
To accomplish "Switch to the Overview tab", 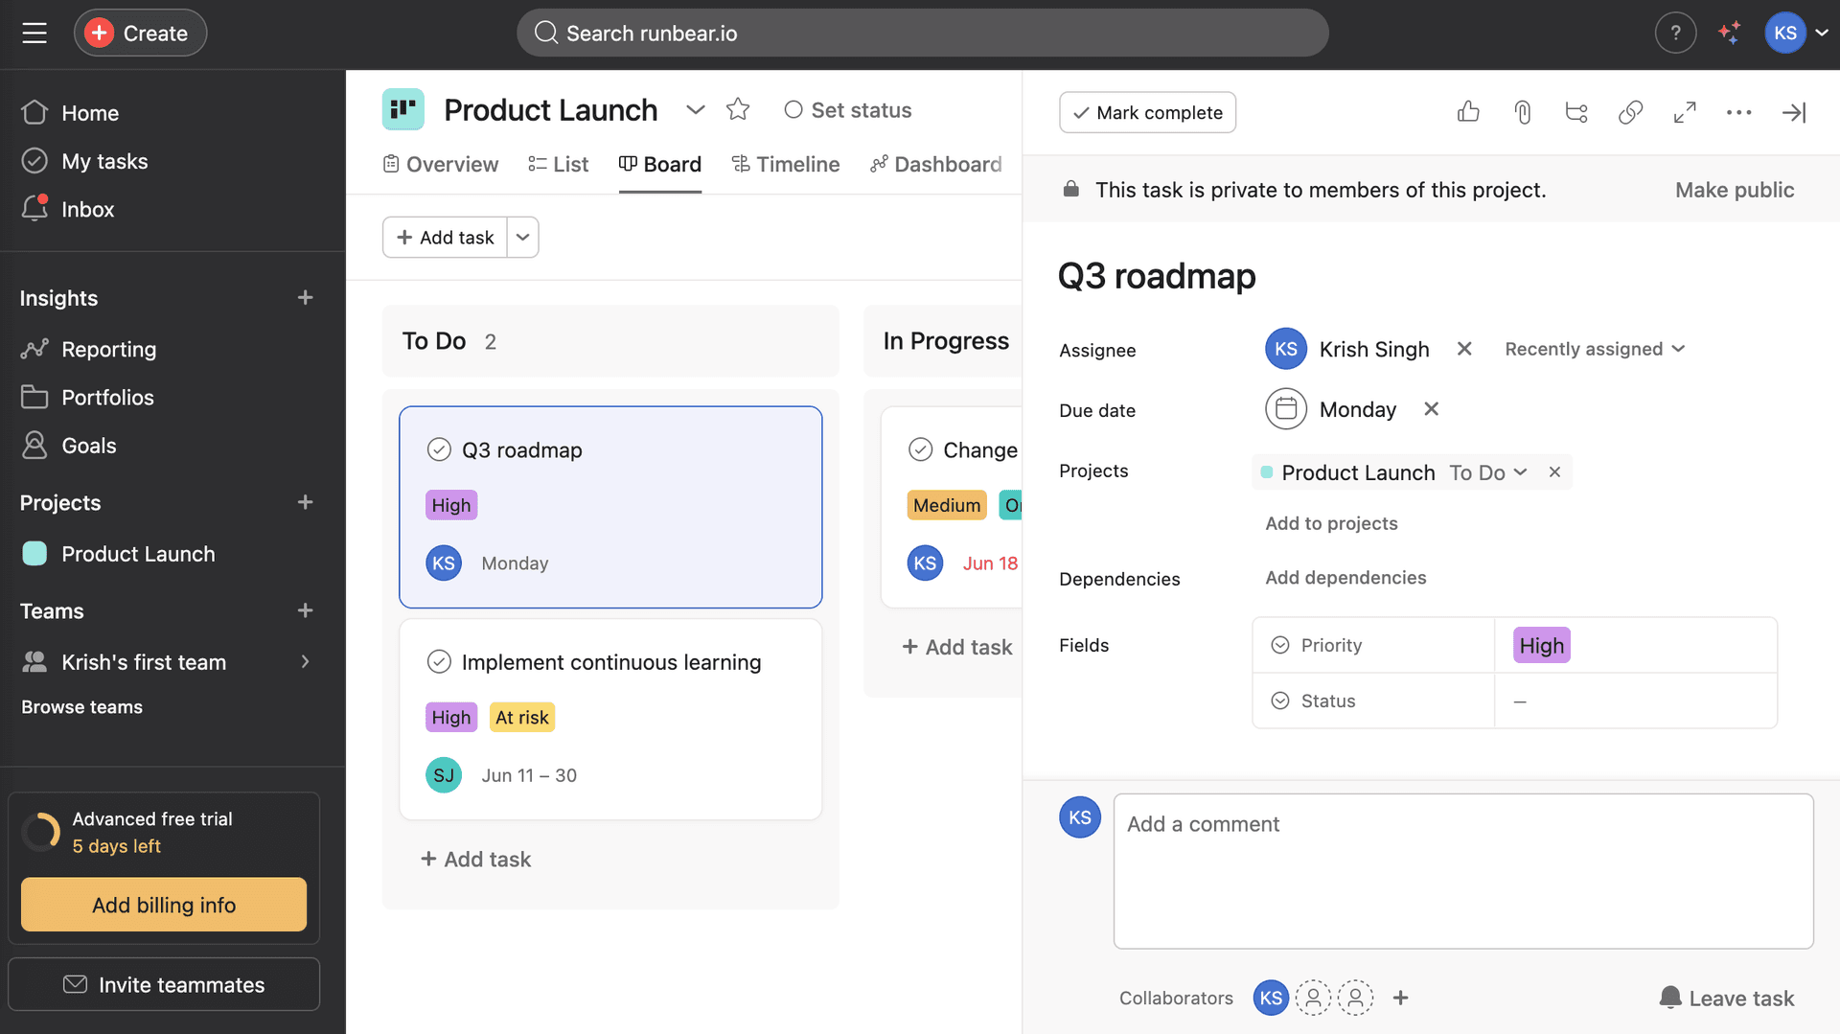I will click(441, 164).
